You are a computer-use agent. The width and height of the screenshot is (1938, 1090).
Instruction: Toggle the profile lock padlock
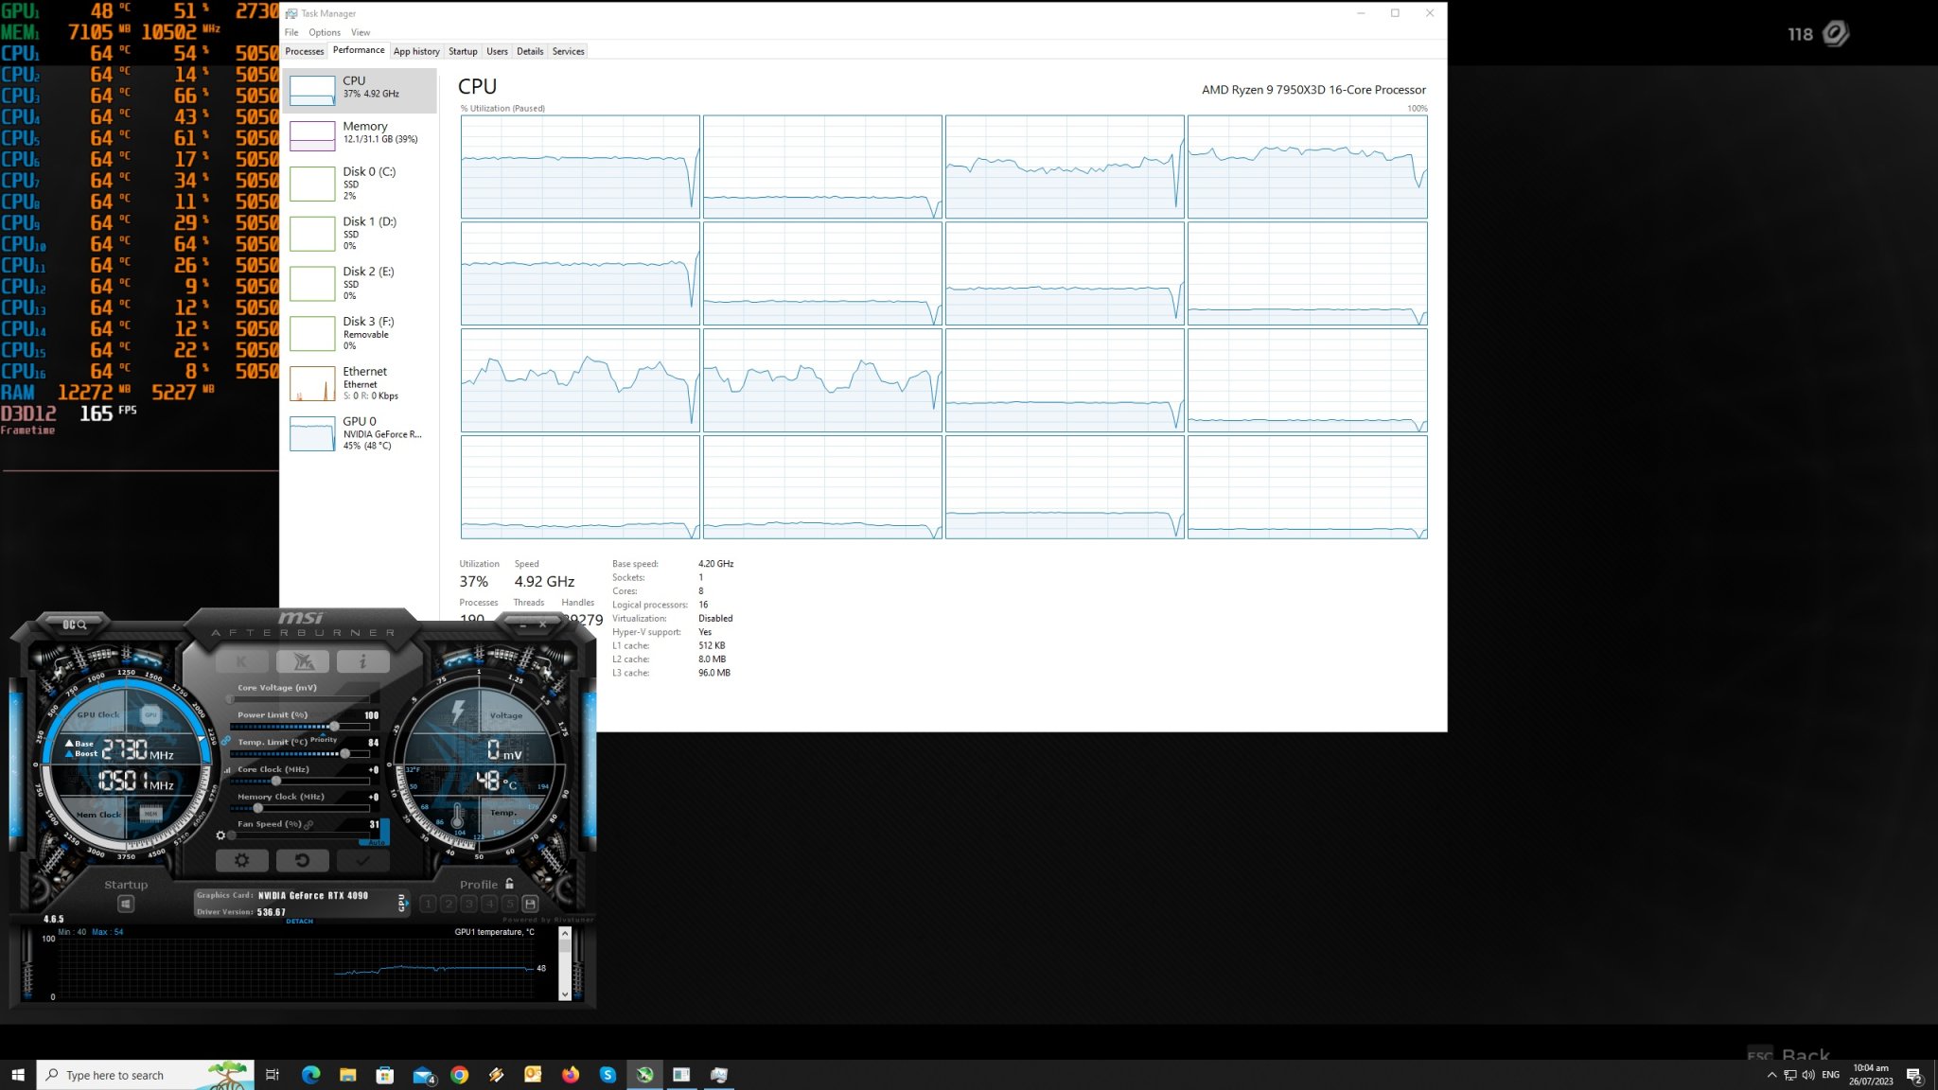tap(509, 884)
